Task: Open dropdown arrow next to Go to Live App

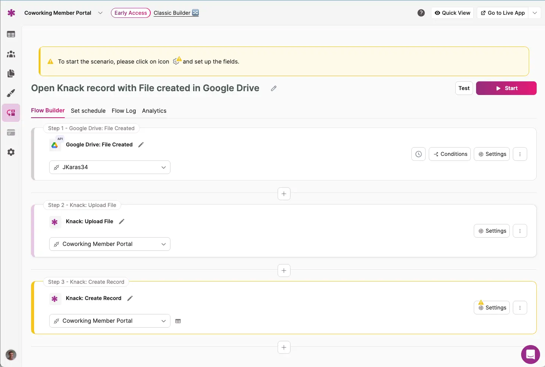Action: tap(534, 13)
